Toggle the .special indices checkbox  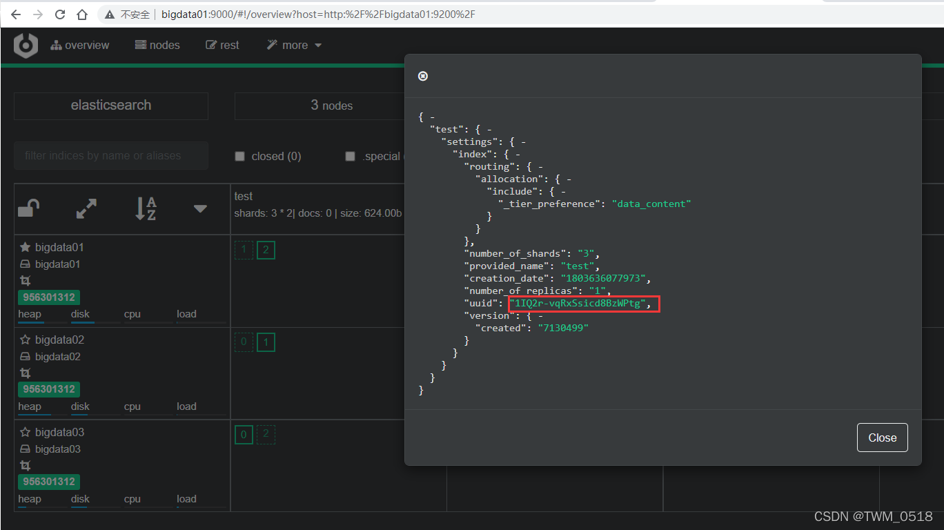[x=351, y=156]
